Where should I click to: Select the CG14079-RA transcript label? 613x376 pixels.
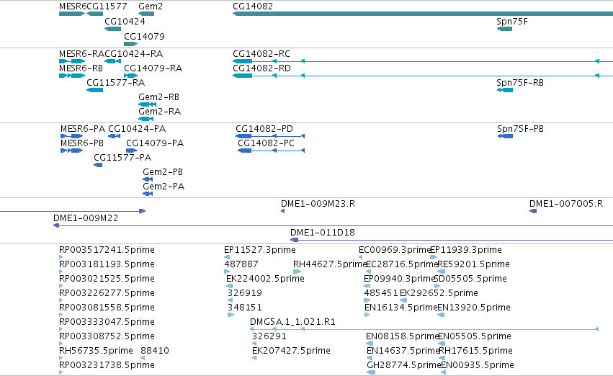(x=153, y=68)
